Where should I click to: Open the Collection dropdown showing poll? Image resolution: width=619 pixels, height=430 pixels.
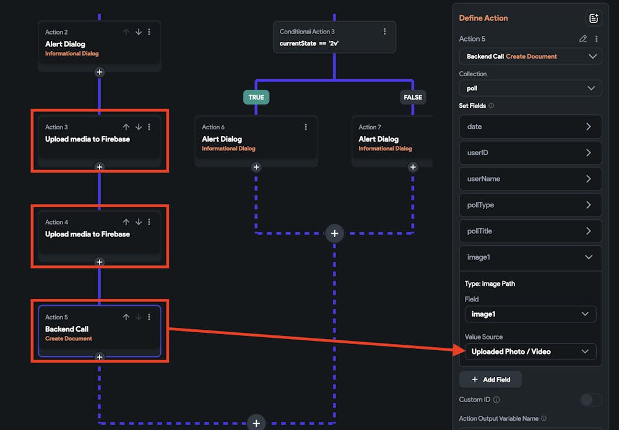pyautogui.click(x=530, y=88)
